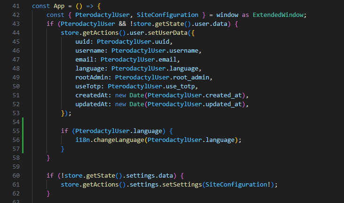Viewport: 344px width, 203px height.
Task: Click the uuid property key on line 45
Action: (82, 42)
